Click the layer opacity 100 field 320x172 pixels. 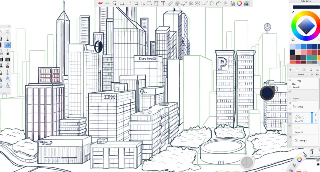(x=317, y=75)
